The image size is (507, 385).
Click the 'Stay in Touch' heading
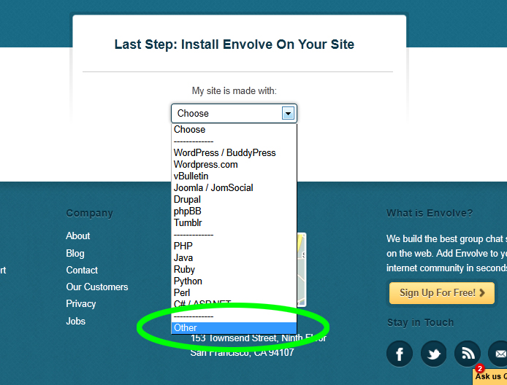(420, 322)
